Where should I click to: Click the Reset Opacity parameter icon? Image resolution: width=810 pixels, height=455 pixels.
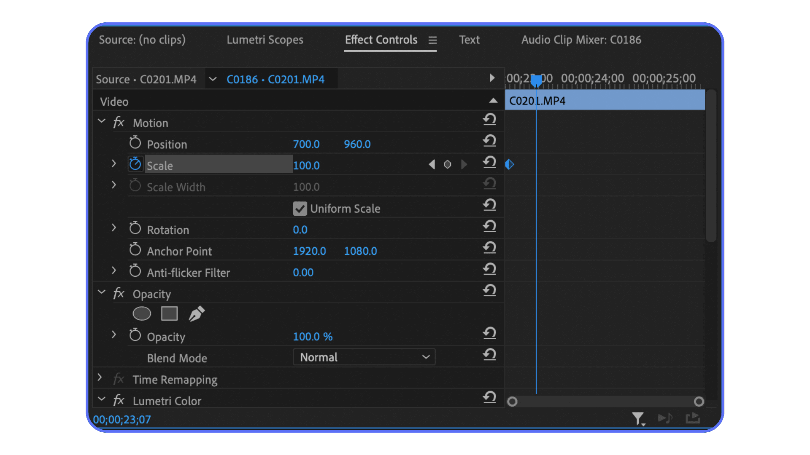coord(489,333)
